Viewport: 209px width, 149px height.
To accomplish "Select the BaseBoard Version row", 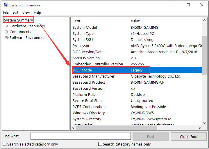I will coord(137,89).
